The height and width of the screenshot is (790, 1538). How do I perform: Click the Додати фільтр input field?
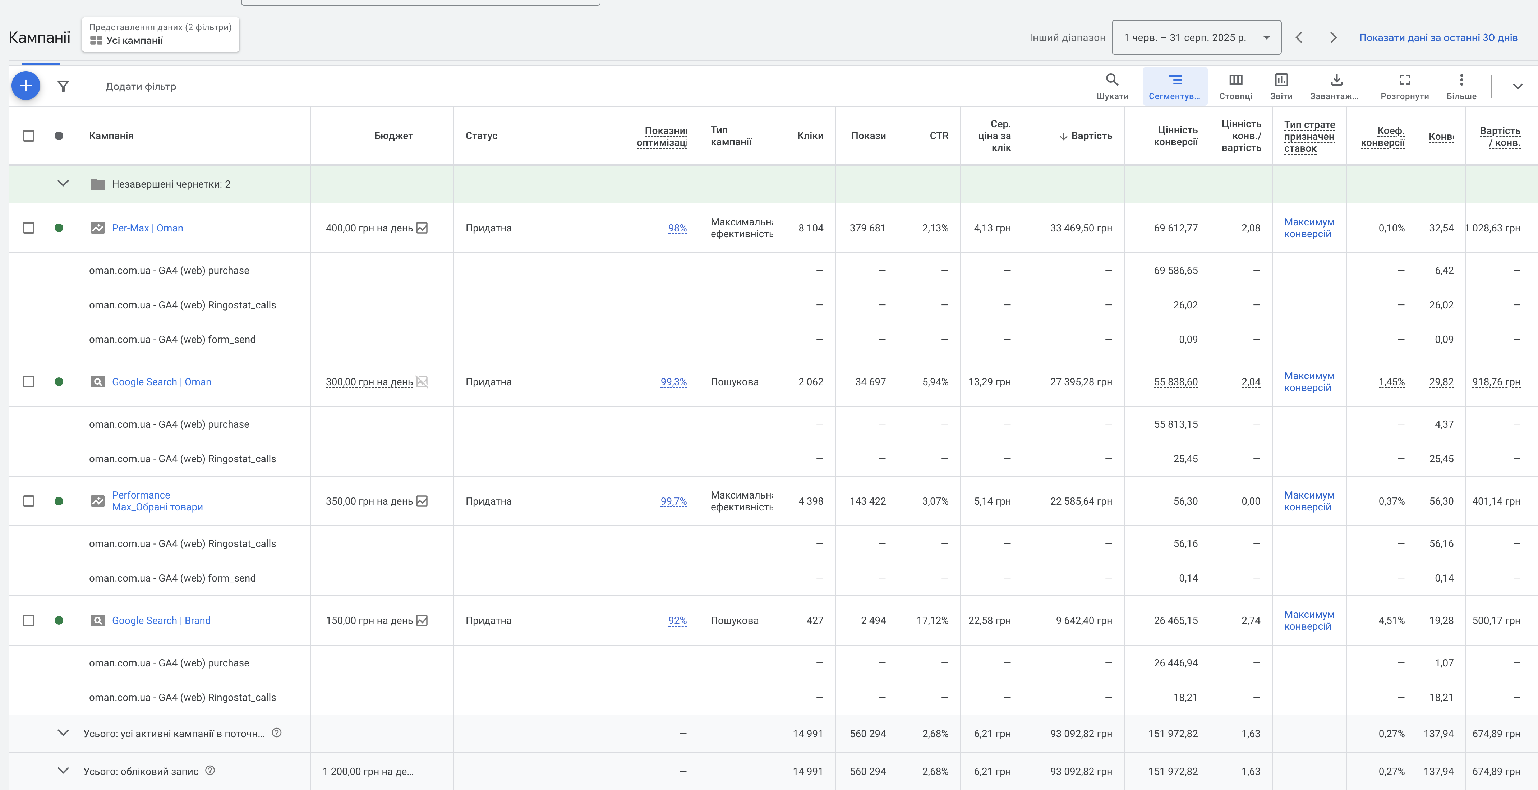coord(141,87)
